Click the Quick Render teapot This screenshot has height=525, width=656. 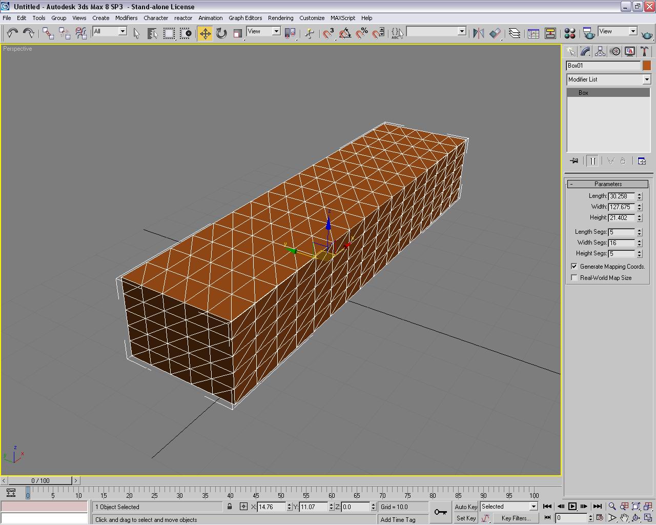click(x=647, y=33)
